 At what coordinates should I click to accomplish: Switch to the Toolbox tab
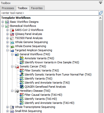22,8
